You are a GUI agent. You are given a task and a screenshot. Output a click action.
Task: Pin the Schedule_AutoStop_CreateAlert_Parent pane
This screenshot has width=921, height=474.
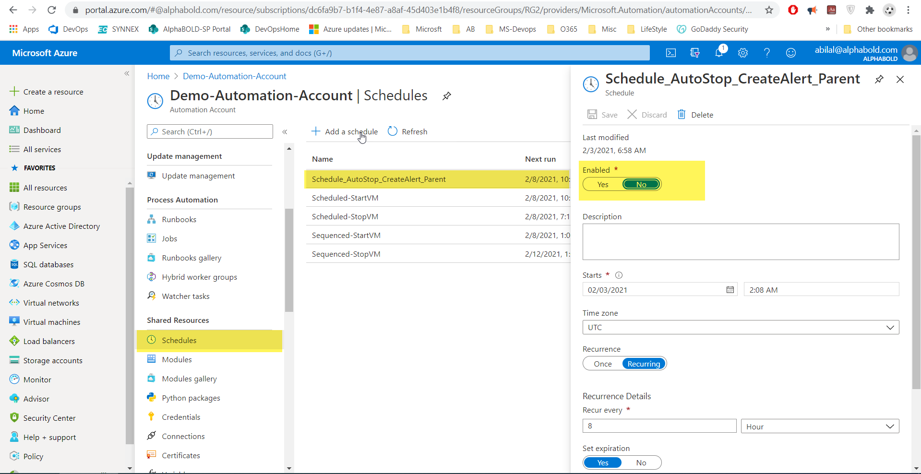(x=879, y=79)
